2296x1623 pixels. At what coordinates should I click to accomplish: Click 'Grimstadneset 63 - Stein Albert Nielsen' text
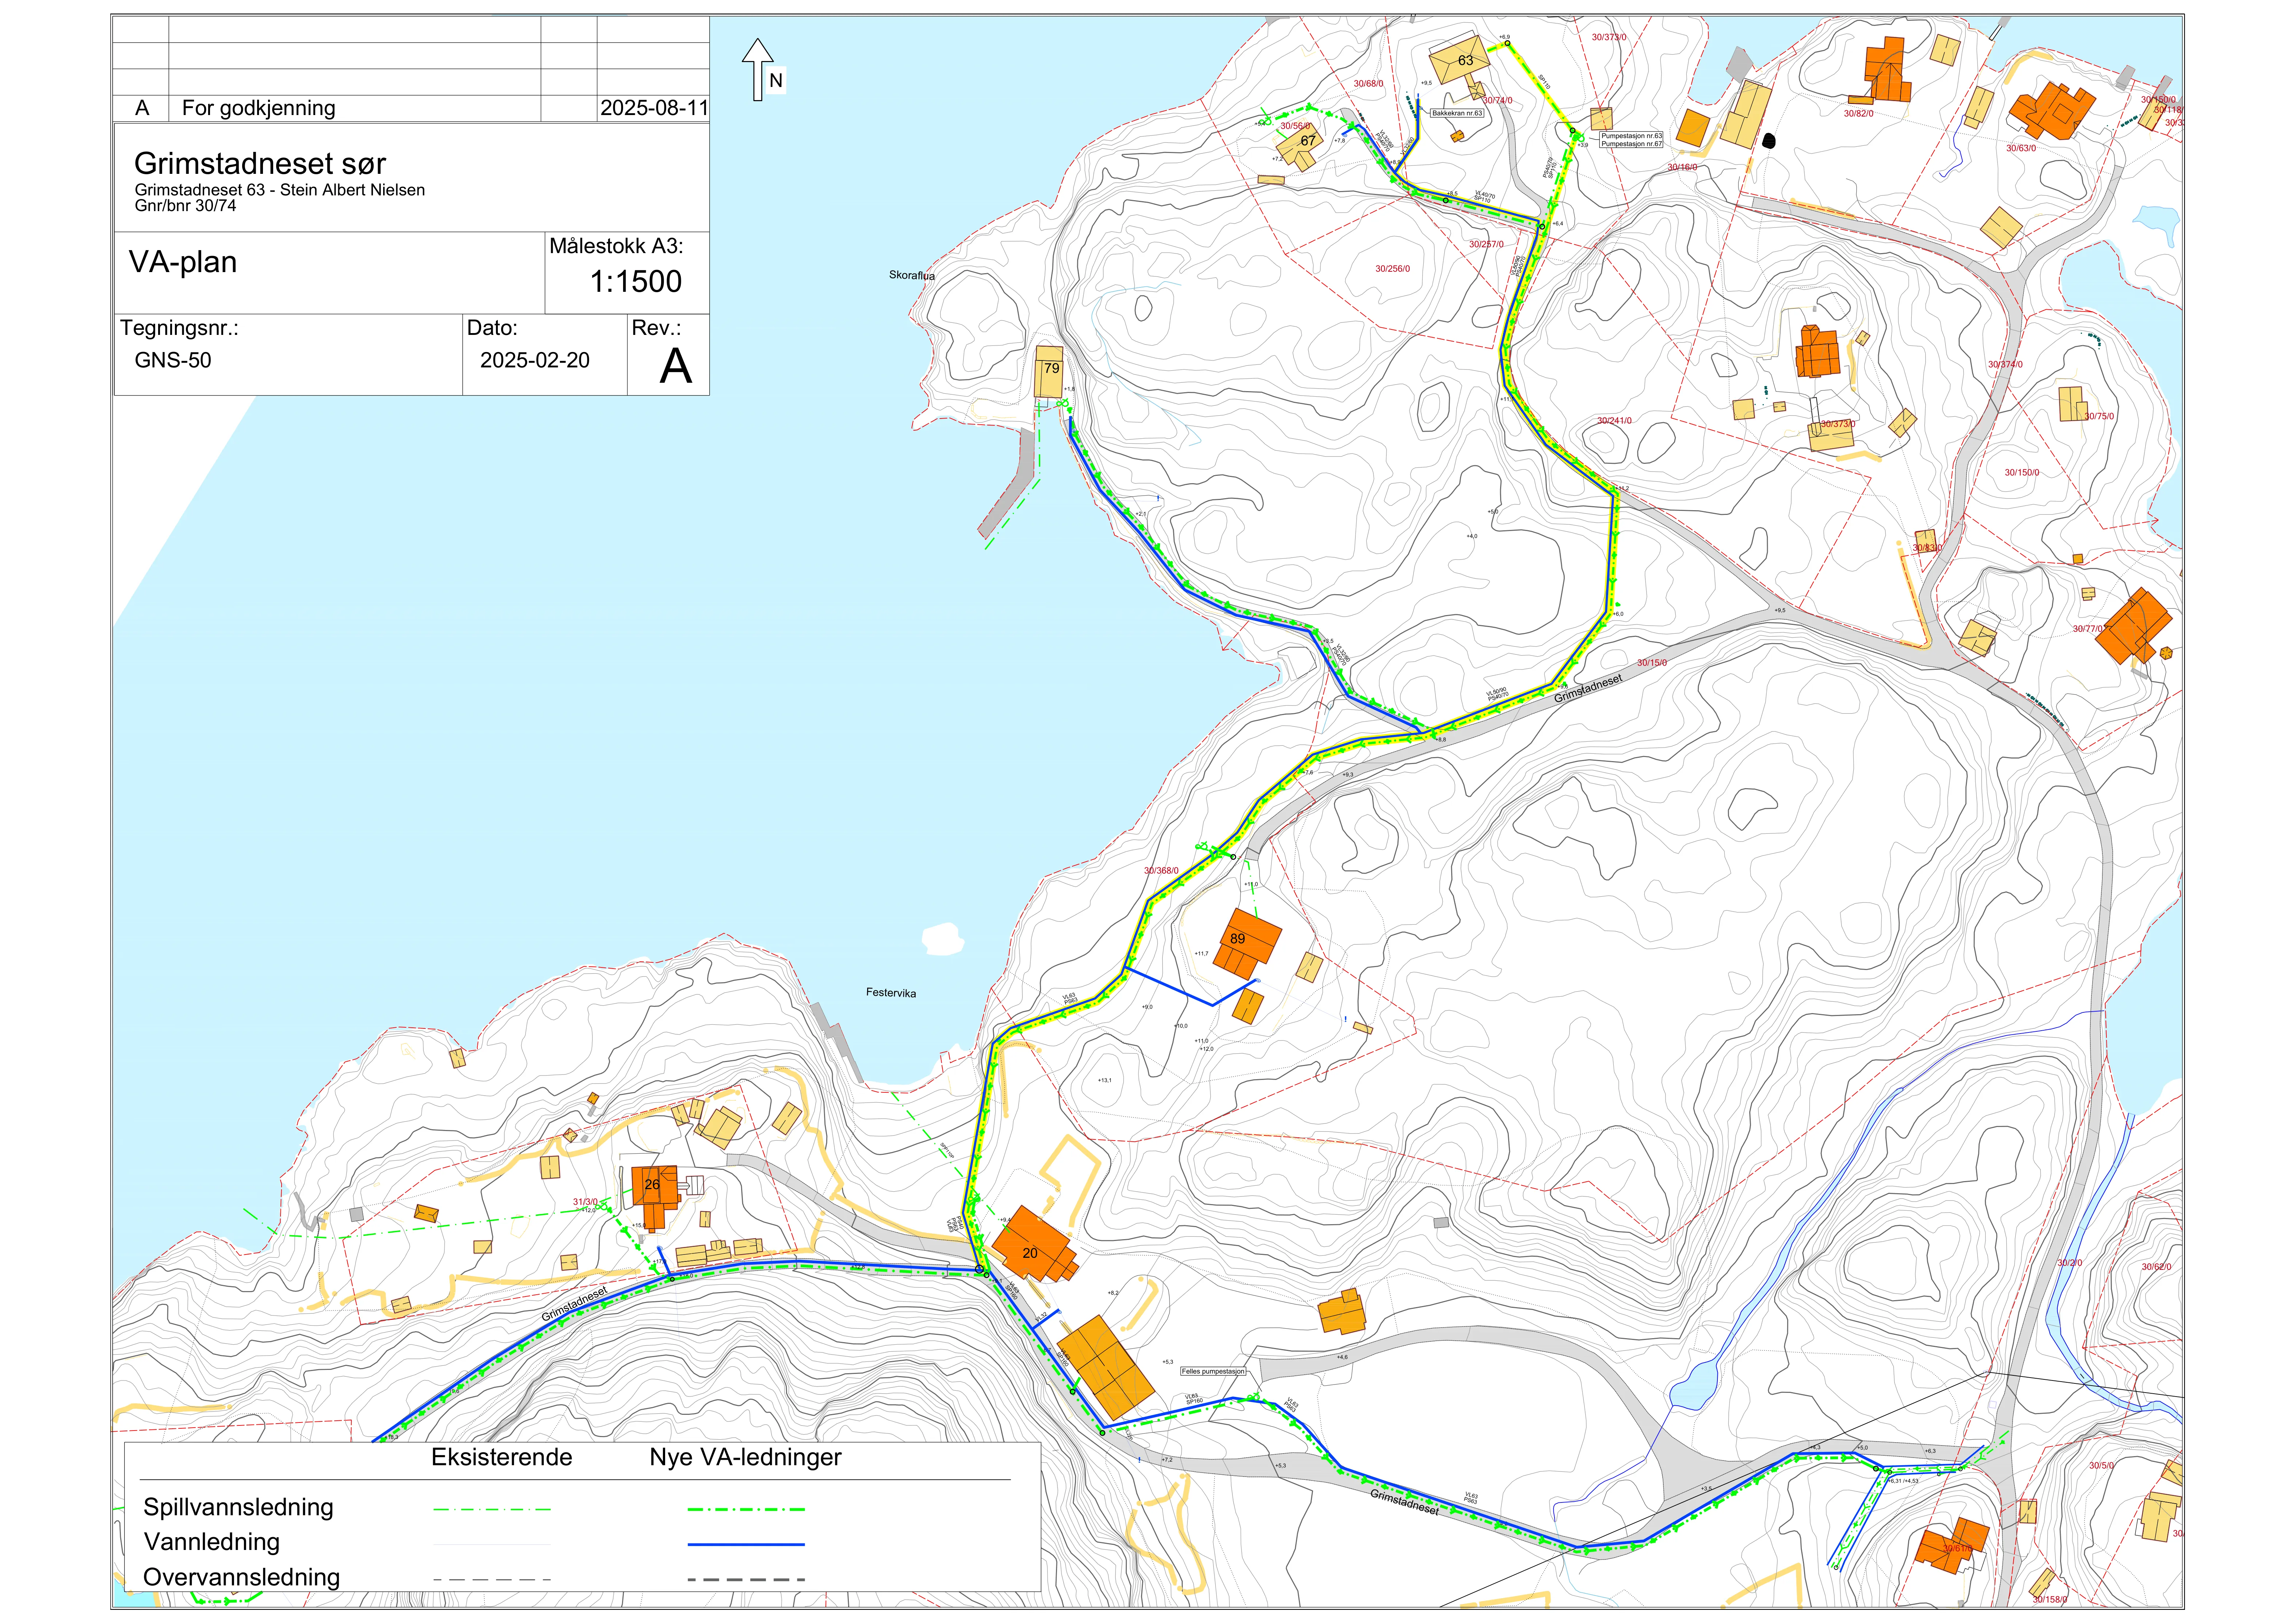click(280, 190)
